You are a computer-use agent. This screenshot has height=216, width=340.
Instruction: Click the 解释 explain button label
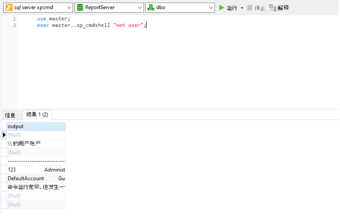(283, 8)
